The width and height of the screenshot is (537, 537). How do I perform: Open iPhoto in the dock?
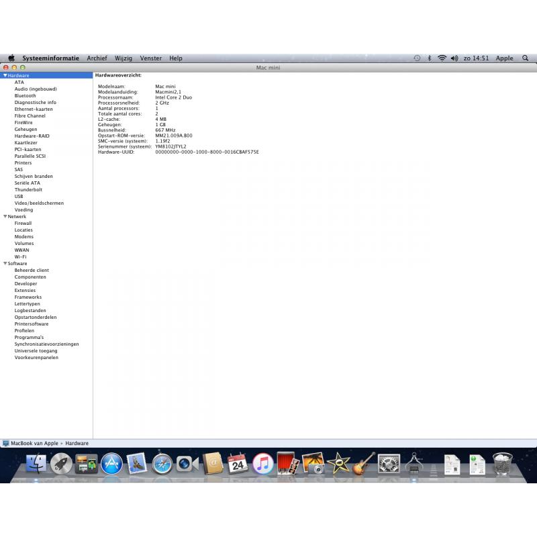[313, 464]
